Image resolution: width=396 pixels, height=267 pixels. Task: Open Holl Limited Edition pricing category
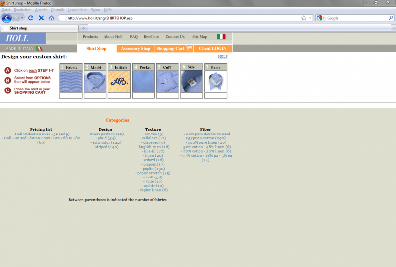(x=41, y=140)
